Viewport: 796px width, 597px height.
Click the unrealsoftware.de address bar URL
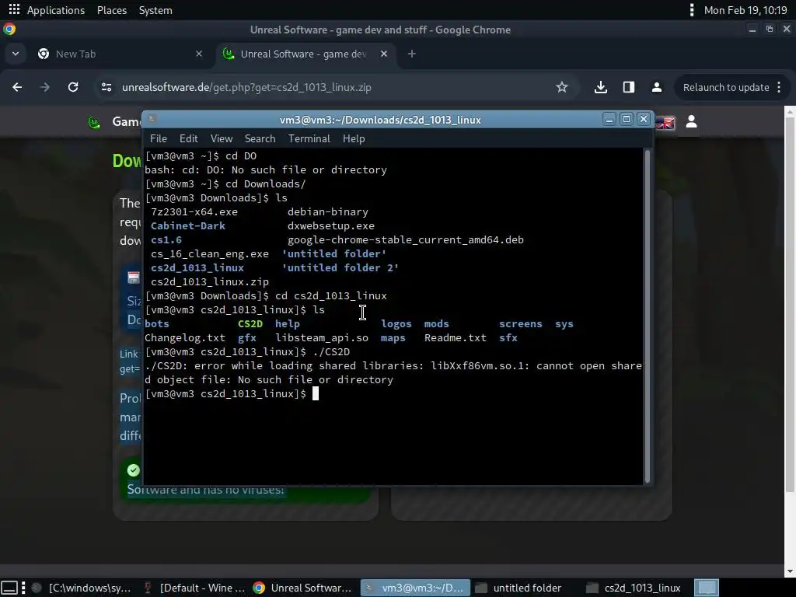point(246,87)
